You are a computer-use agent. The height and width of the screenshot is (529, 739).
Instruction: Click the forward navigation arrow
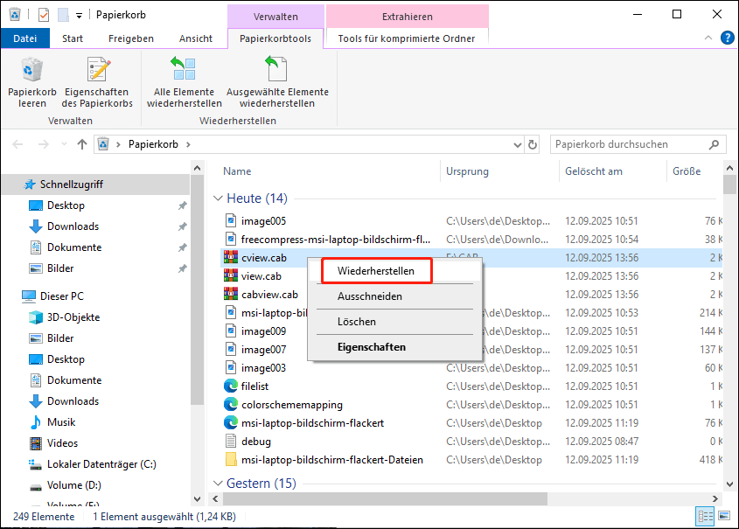click(44, 144)
